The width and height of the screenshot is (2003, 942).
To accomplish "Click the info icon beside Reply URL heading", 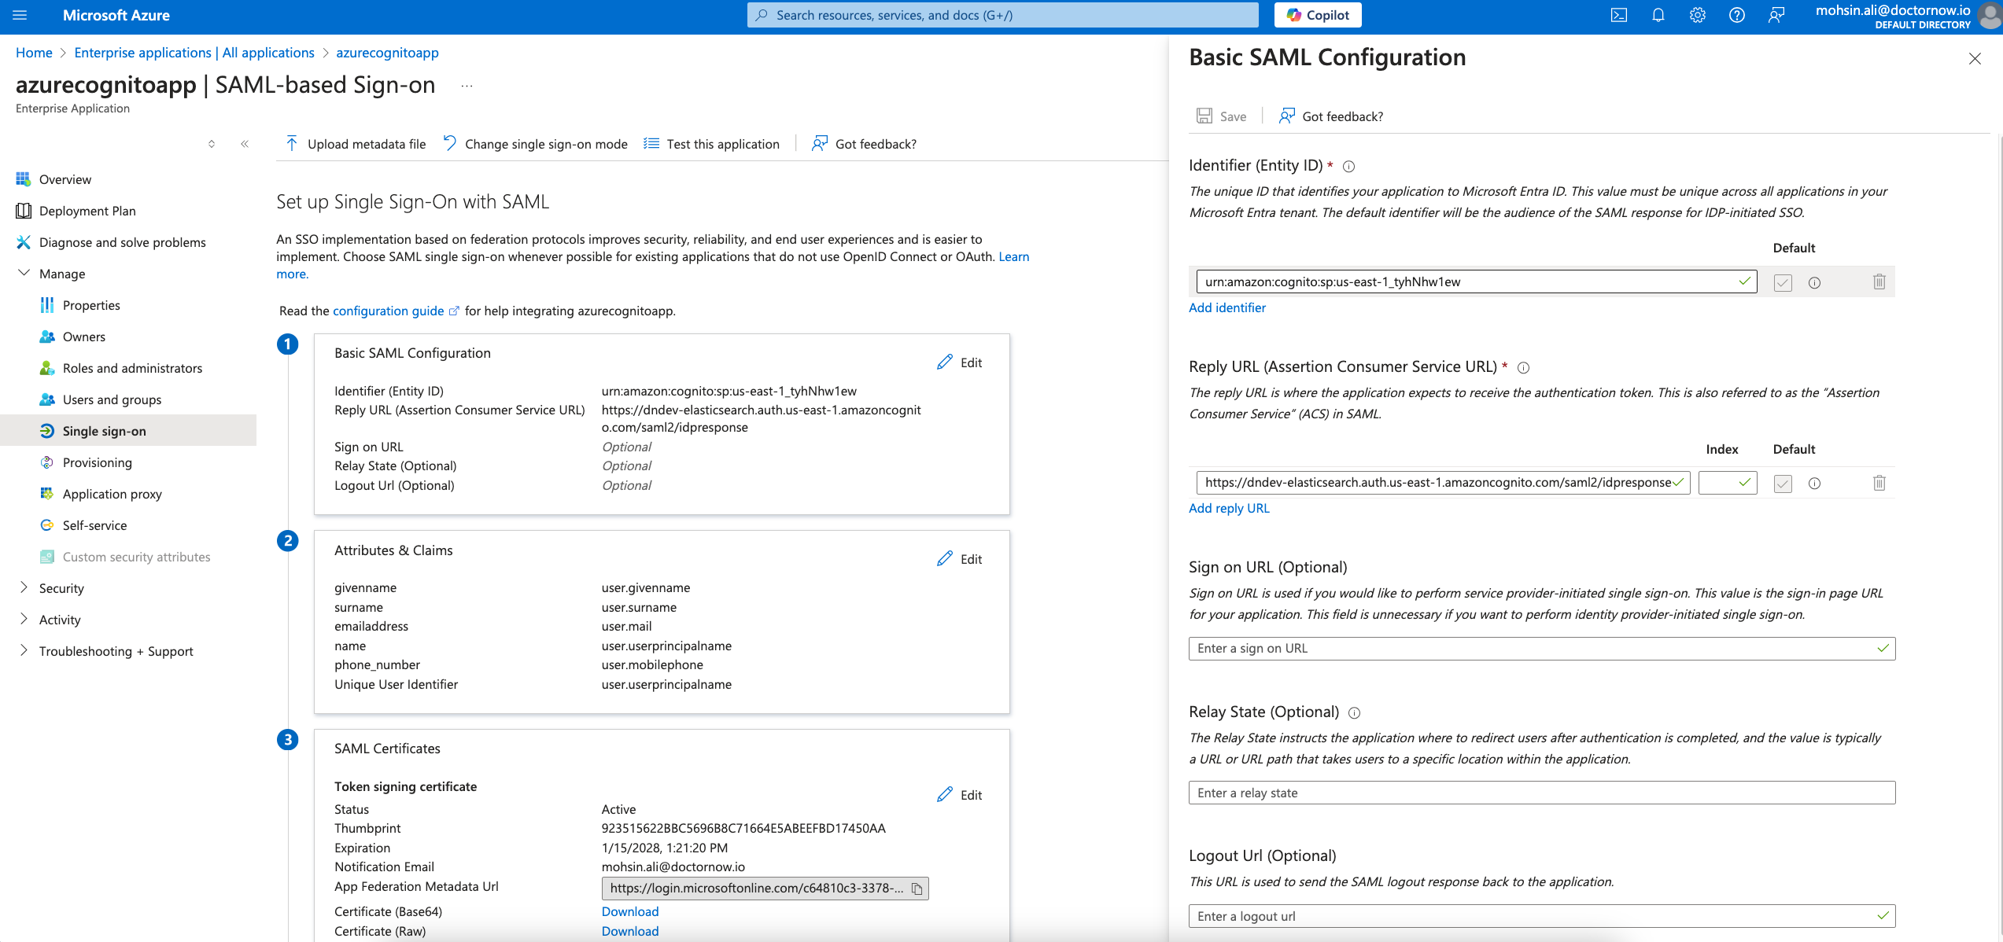I will (1523, 367).
